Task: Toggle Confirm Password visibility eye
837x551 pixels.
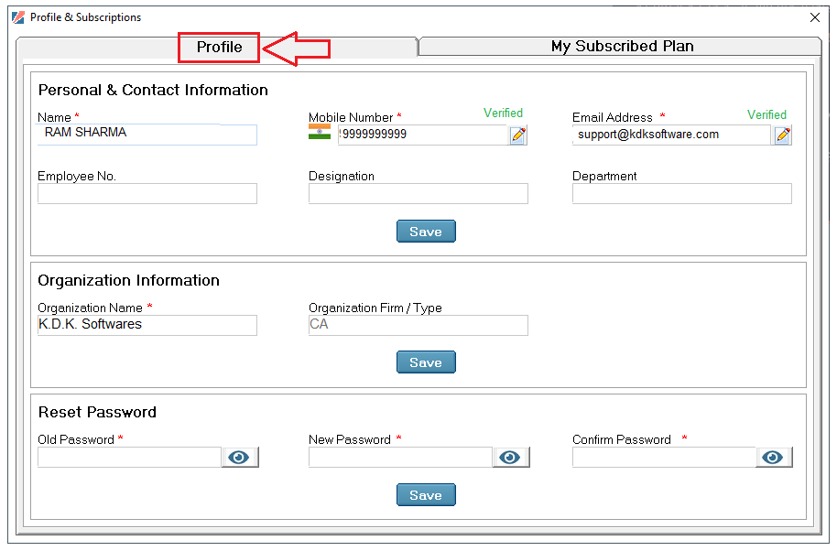Action: [774, 457]
